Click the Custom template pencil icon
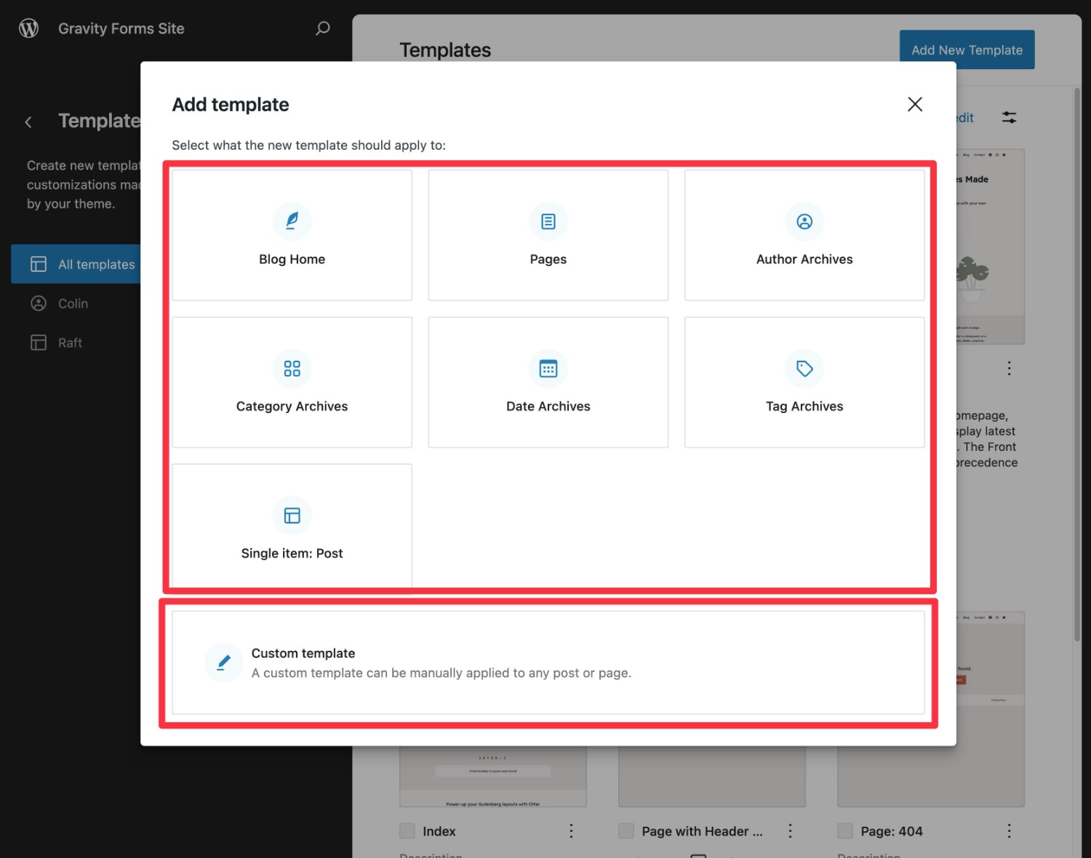Viewport: 1091px width, 858px height. [x=223, y=662]
